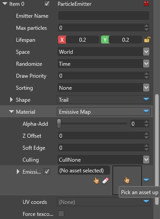This screenshot has height=219, width=160.
Task: Increase Alpha-Add value with up stepper arrow
Action: pos(146,122)
